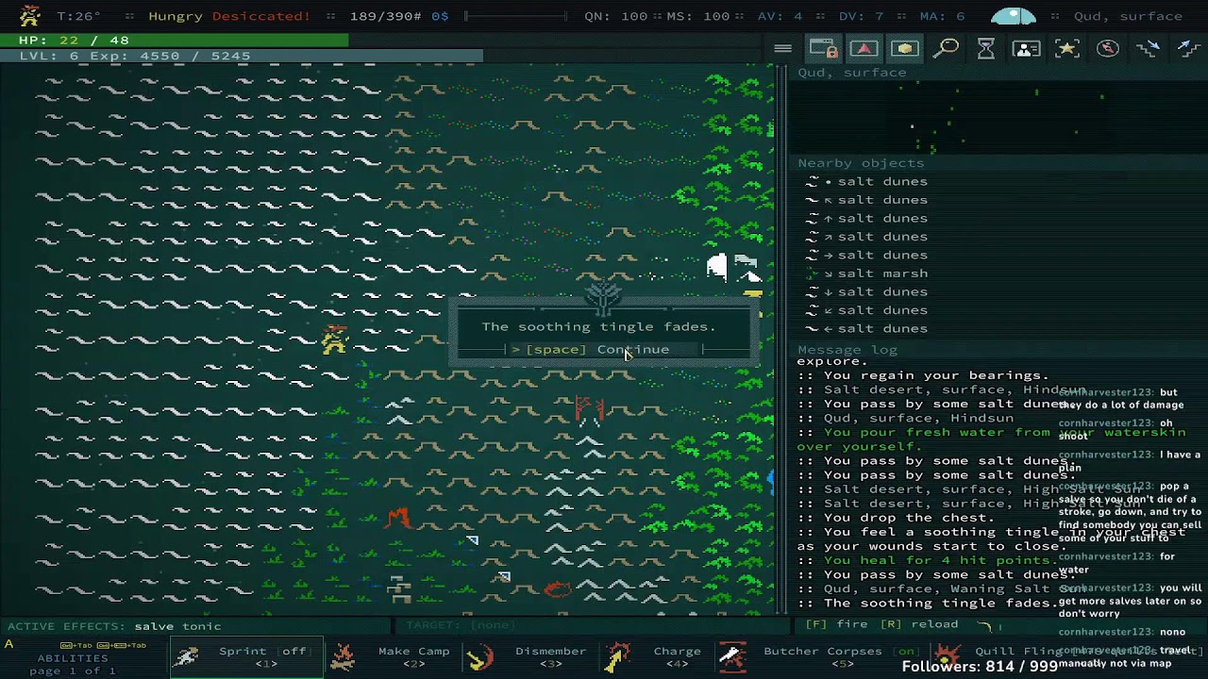Activate the Sprint ability

coord(247,657)
